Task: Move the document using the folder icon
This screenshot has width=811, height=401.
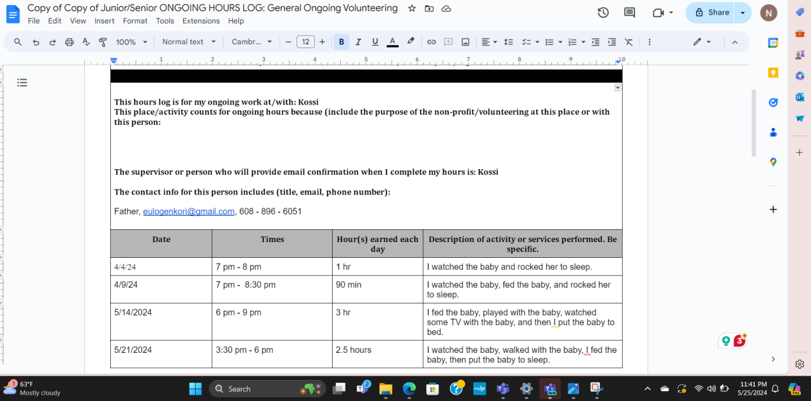Action: 429,8
